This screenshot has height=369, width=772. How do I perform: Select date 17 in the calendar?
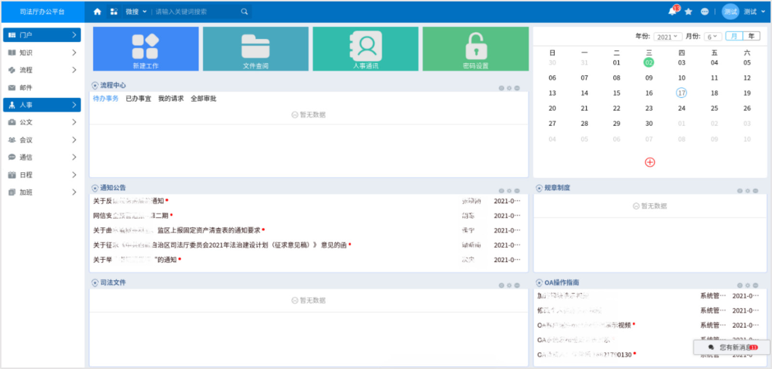pos(681,93)
